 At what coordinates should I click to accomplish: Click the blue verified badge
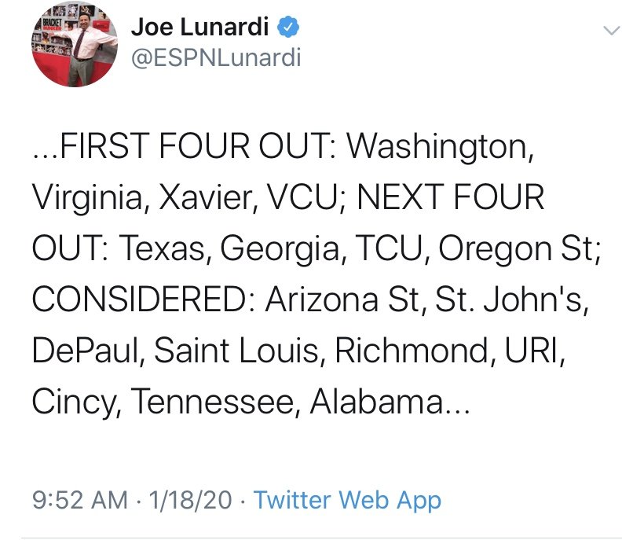(x=288, y=27)
